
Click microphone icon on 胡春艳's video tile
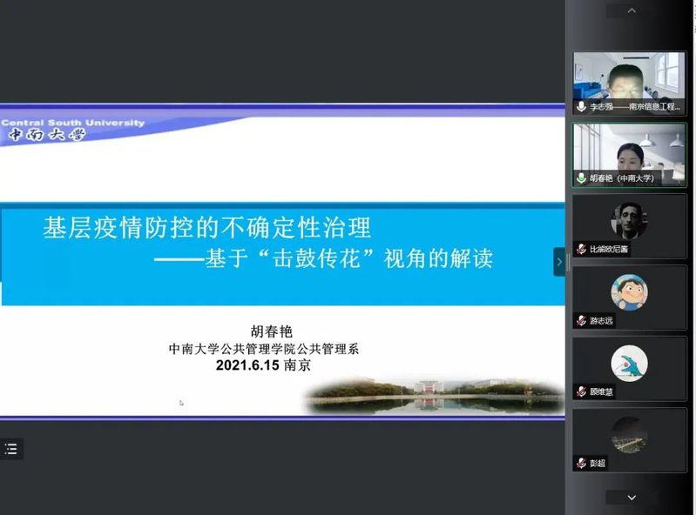tap(581, 177)
